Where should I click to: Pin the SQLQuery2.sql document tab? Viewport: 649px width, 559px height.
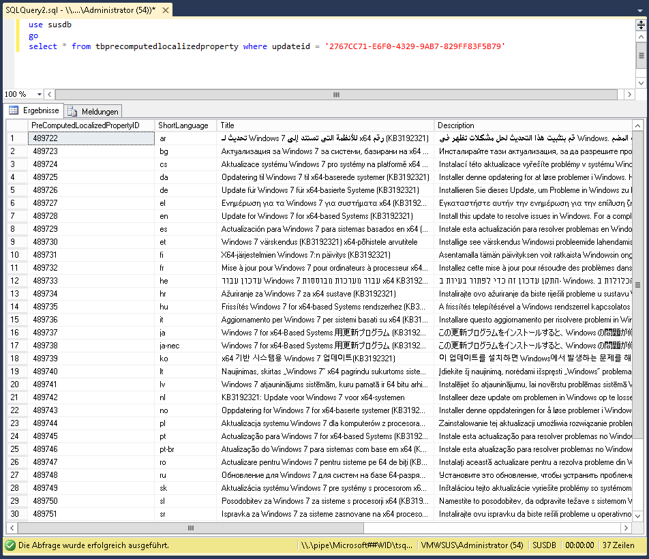[153, 10]
